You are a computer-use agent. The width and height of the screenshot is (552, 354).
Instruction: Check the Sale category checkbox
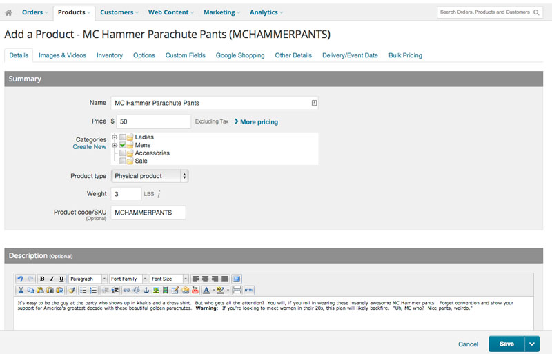coord(123,161)
